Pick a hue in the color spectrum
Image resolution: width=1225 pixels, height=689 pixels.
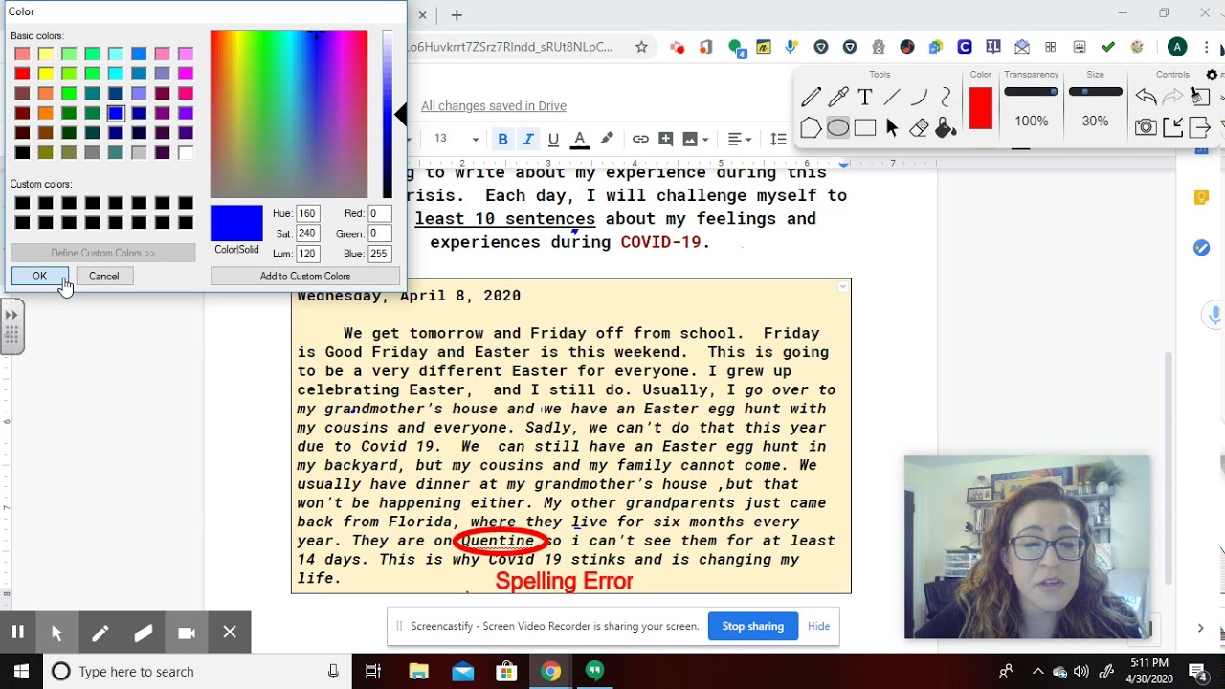click(x=289, y=114)
